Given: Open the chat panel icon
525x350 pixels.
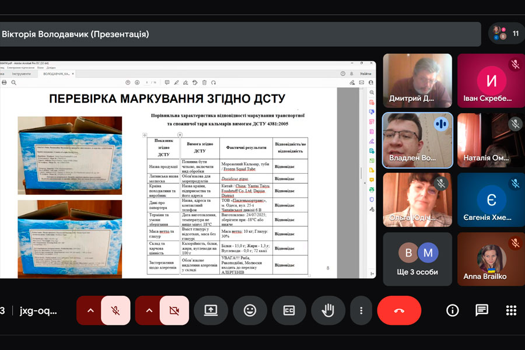Looking at the screenshot, I should pos(482,310).
